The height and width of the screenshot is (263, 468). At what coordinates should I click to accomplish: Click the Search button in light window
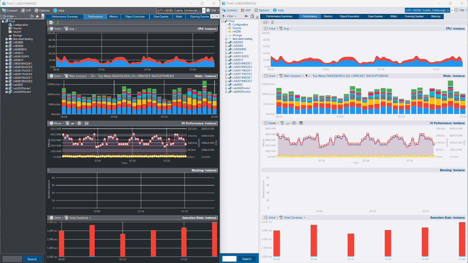pos(247,259)
